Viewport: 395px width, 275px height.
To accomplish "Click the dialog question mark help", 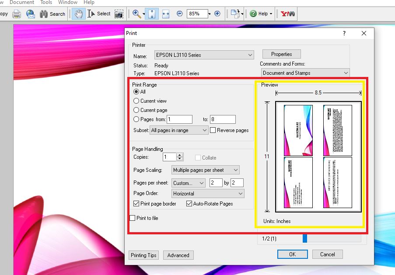I will tap(344, 33).
